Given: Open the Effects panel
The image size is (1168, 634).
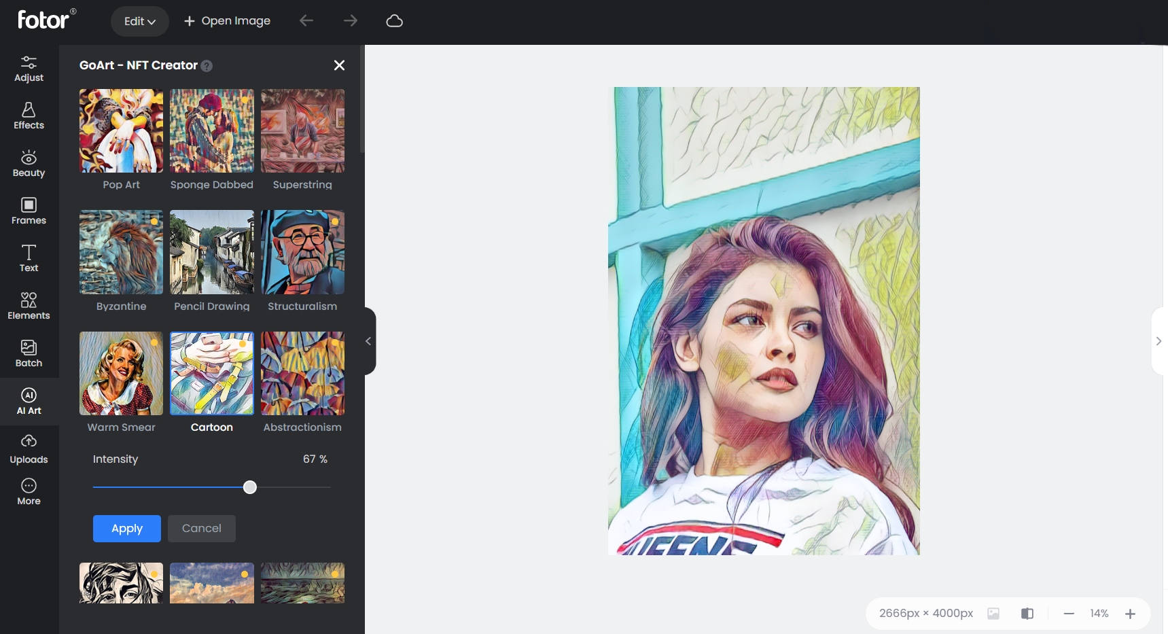Looking at the screenshot, I should click(x=29, y=116).
